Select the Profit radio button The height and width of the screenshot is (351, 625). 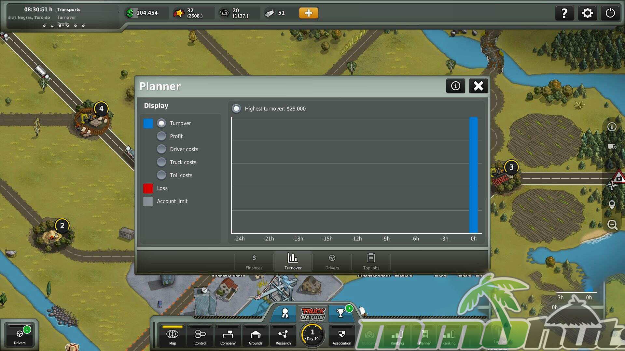[x=161, y=136]
